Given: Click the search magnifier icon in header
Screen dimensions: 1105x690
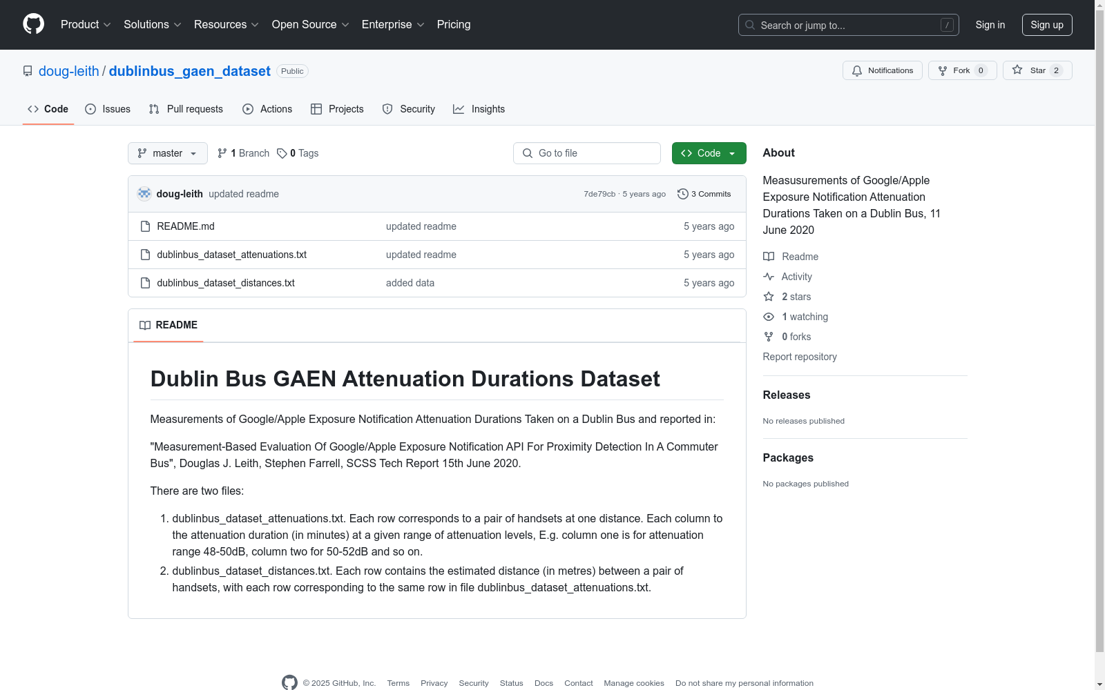Looking at the screenshot, I should (x=750, y=25).
